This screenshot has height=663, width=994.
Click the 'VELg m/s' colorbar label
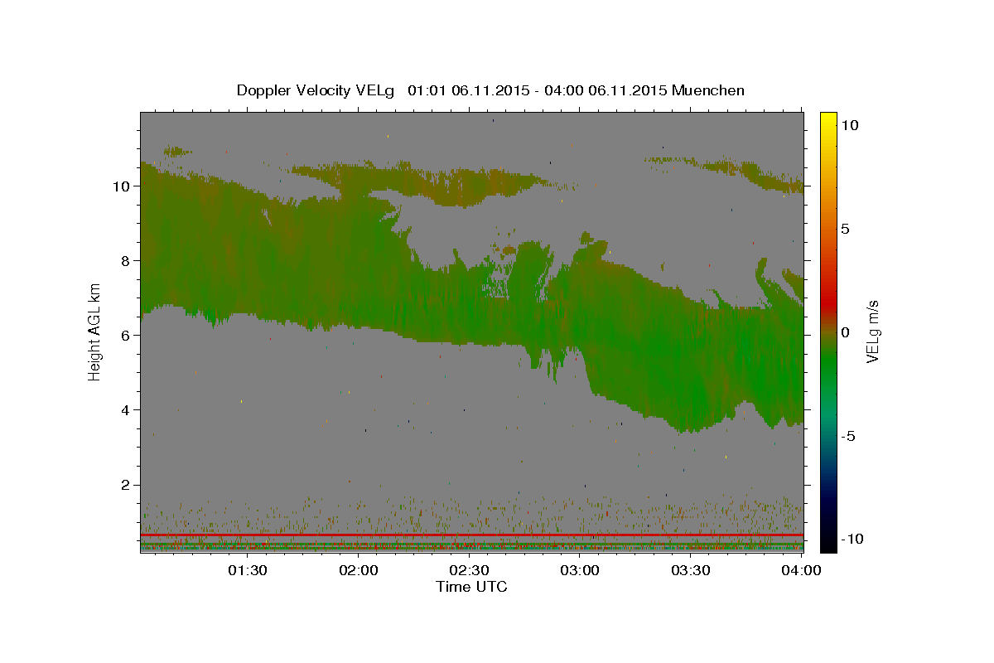point(872,331)
